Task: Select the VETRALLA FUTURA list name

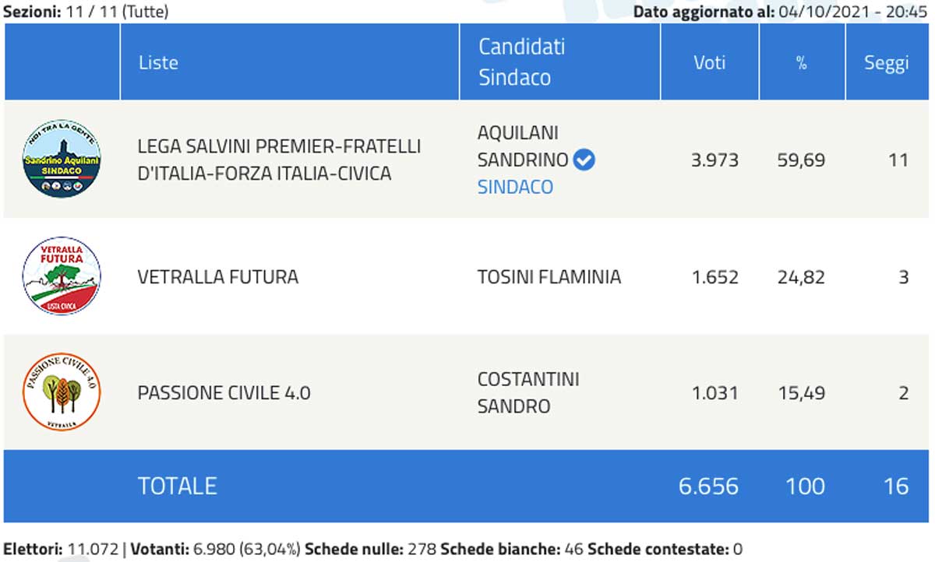Action: (x=217, y=276)
